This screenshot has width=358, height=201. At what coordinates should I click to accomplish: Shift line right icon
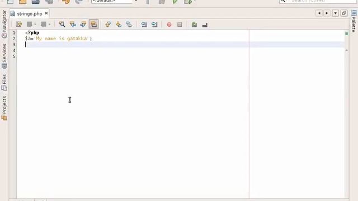(x=154, y=25)
